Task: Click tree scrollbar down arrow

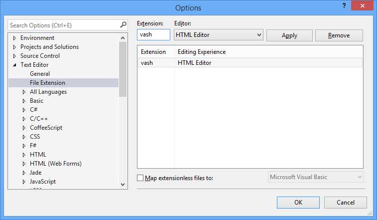Action: (x=123, y=185)
